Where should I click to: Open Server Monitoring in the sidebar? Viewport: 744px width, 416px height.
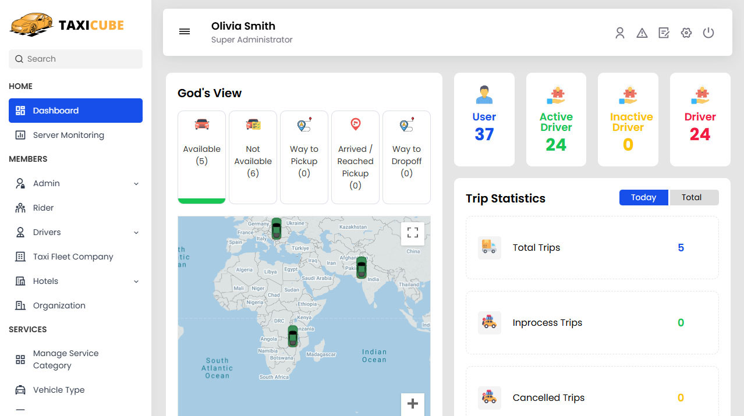pyautogui.click(x=68, y=135)
